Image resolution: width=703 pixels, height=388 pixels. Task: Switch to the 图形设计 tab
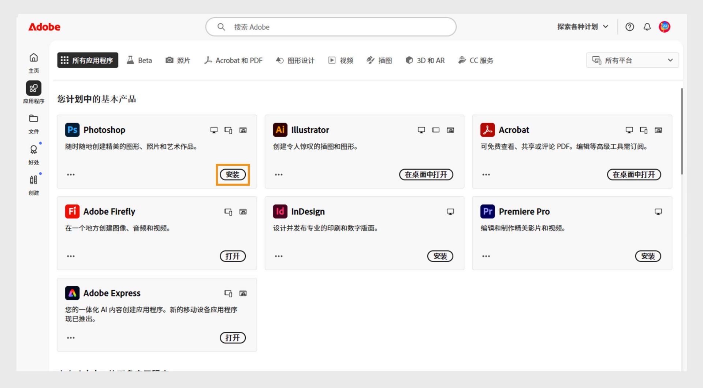295,60
